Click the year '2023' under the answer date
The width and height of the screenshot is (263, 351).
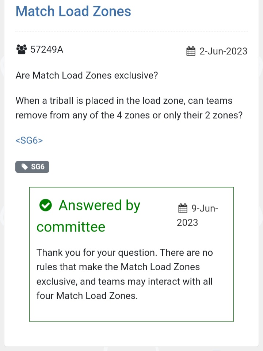(187, 223)
